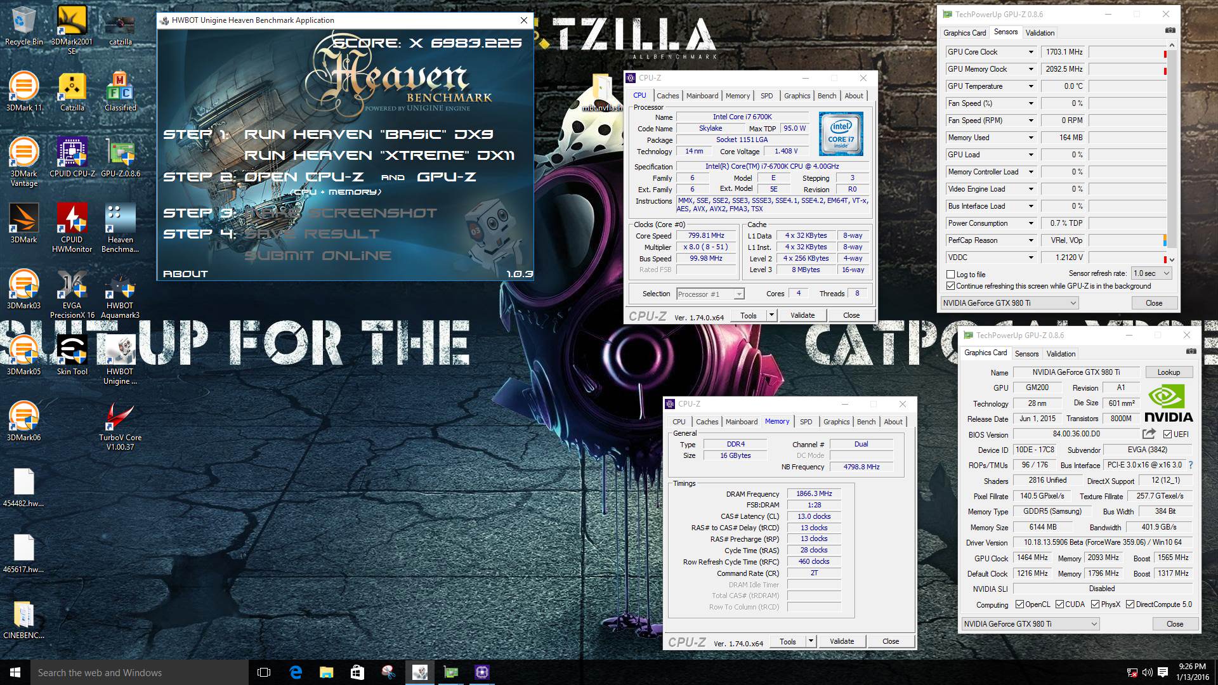1218x685 pixels.
Task: Open the 3DMark03 desktop icon
Action: [x=23, y=290]
